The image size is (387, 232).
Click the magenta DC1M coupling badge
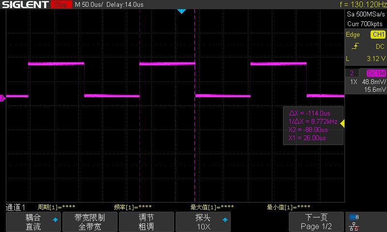click(x=376, y=73)
